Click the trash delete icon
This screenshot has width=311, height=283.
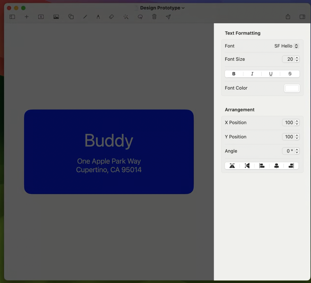coord(154,17)
